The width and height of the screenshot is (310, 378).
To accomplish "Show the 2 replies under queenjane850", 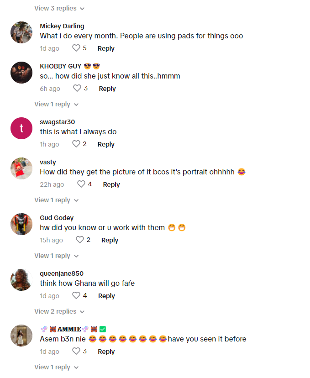I will point(59,311).
